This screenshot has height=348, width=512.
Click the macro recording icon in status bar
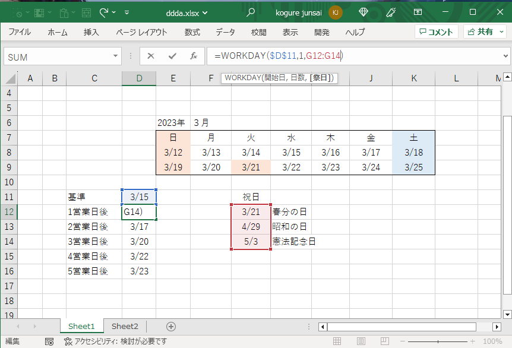[x=50, y=341]
